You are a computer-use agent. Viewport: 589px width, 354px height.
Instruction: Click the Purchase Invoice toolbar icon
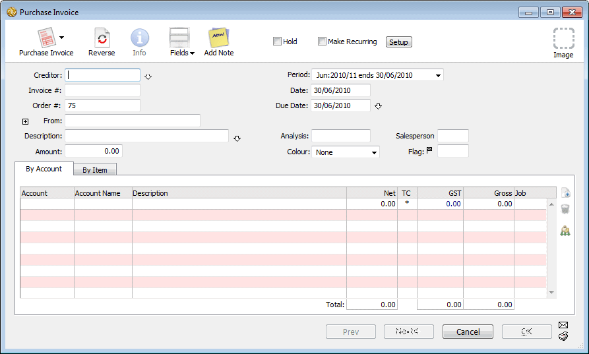46,38
